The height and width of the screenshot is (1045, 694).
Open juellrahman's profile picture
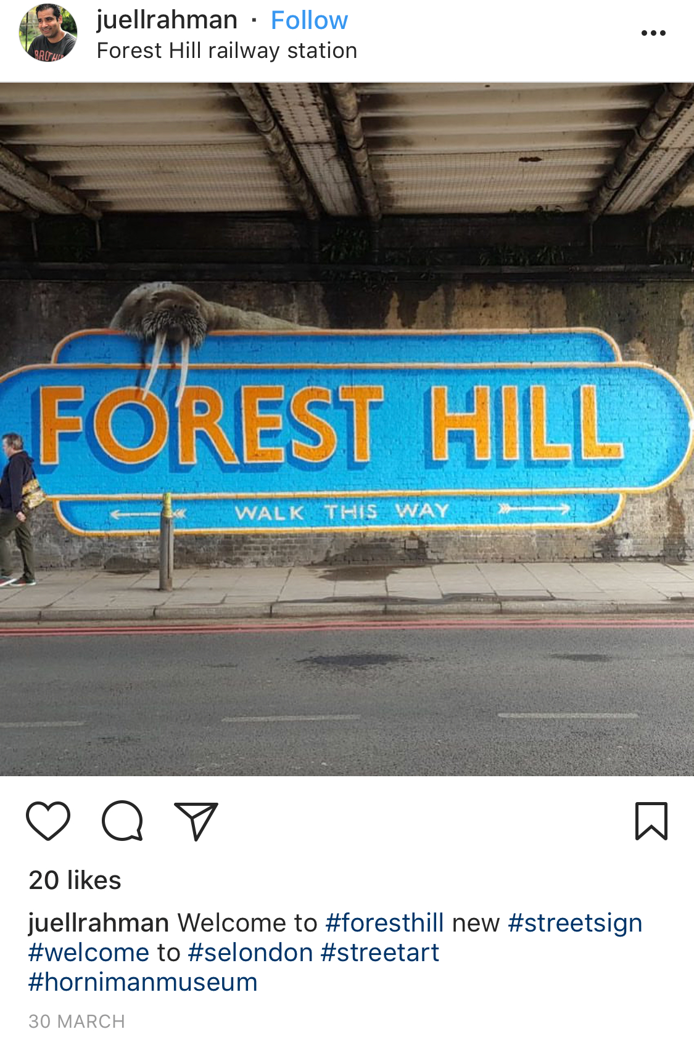pos(48,33)
